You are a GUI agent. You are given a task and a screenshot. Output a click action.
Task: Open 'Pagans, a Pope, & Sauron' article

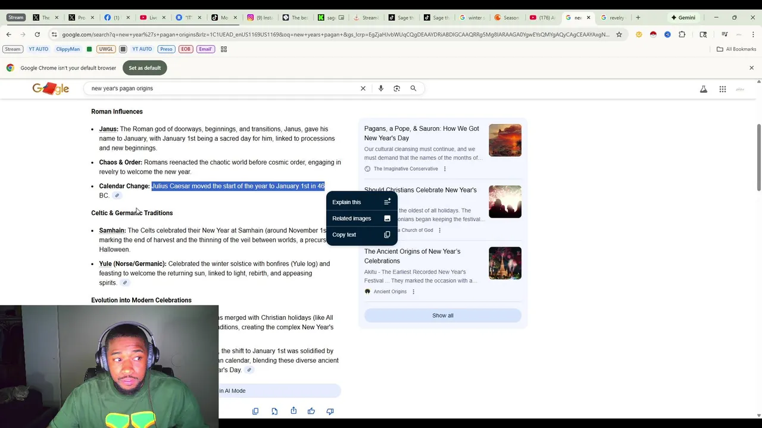[x=421, y=133]
